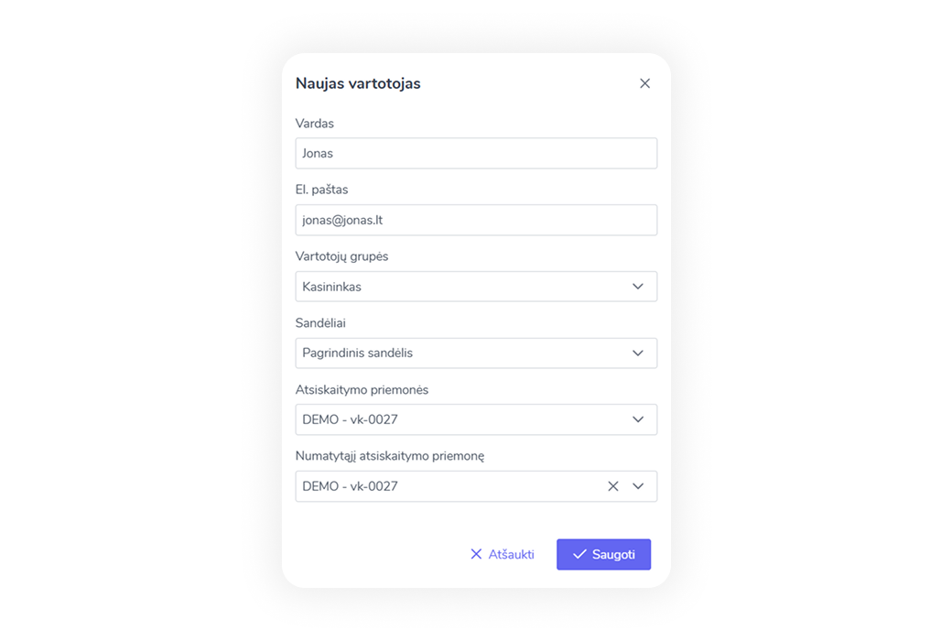This screenshot has width=952, height=641.
Task: Close the Naujas vartotojas dialog
Action: (x=644, y=83)
